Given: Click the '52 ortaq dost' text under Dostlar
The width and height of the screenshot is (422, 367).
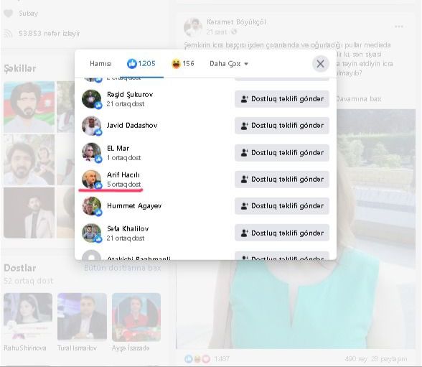Looking at the screenshot, I should (x=28, y=281).
